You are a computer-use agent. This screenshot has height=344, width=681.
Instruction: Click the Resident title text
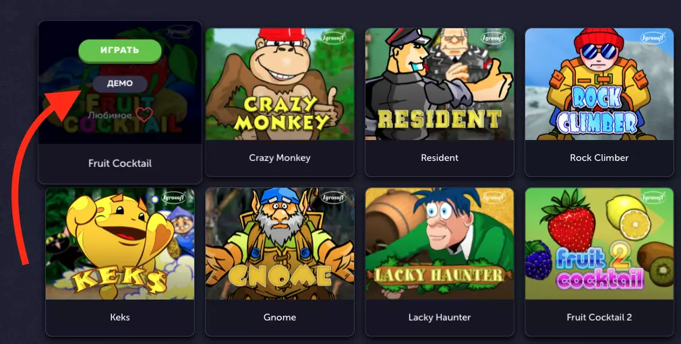coord(440,158)
